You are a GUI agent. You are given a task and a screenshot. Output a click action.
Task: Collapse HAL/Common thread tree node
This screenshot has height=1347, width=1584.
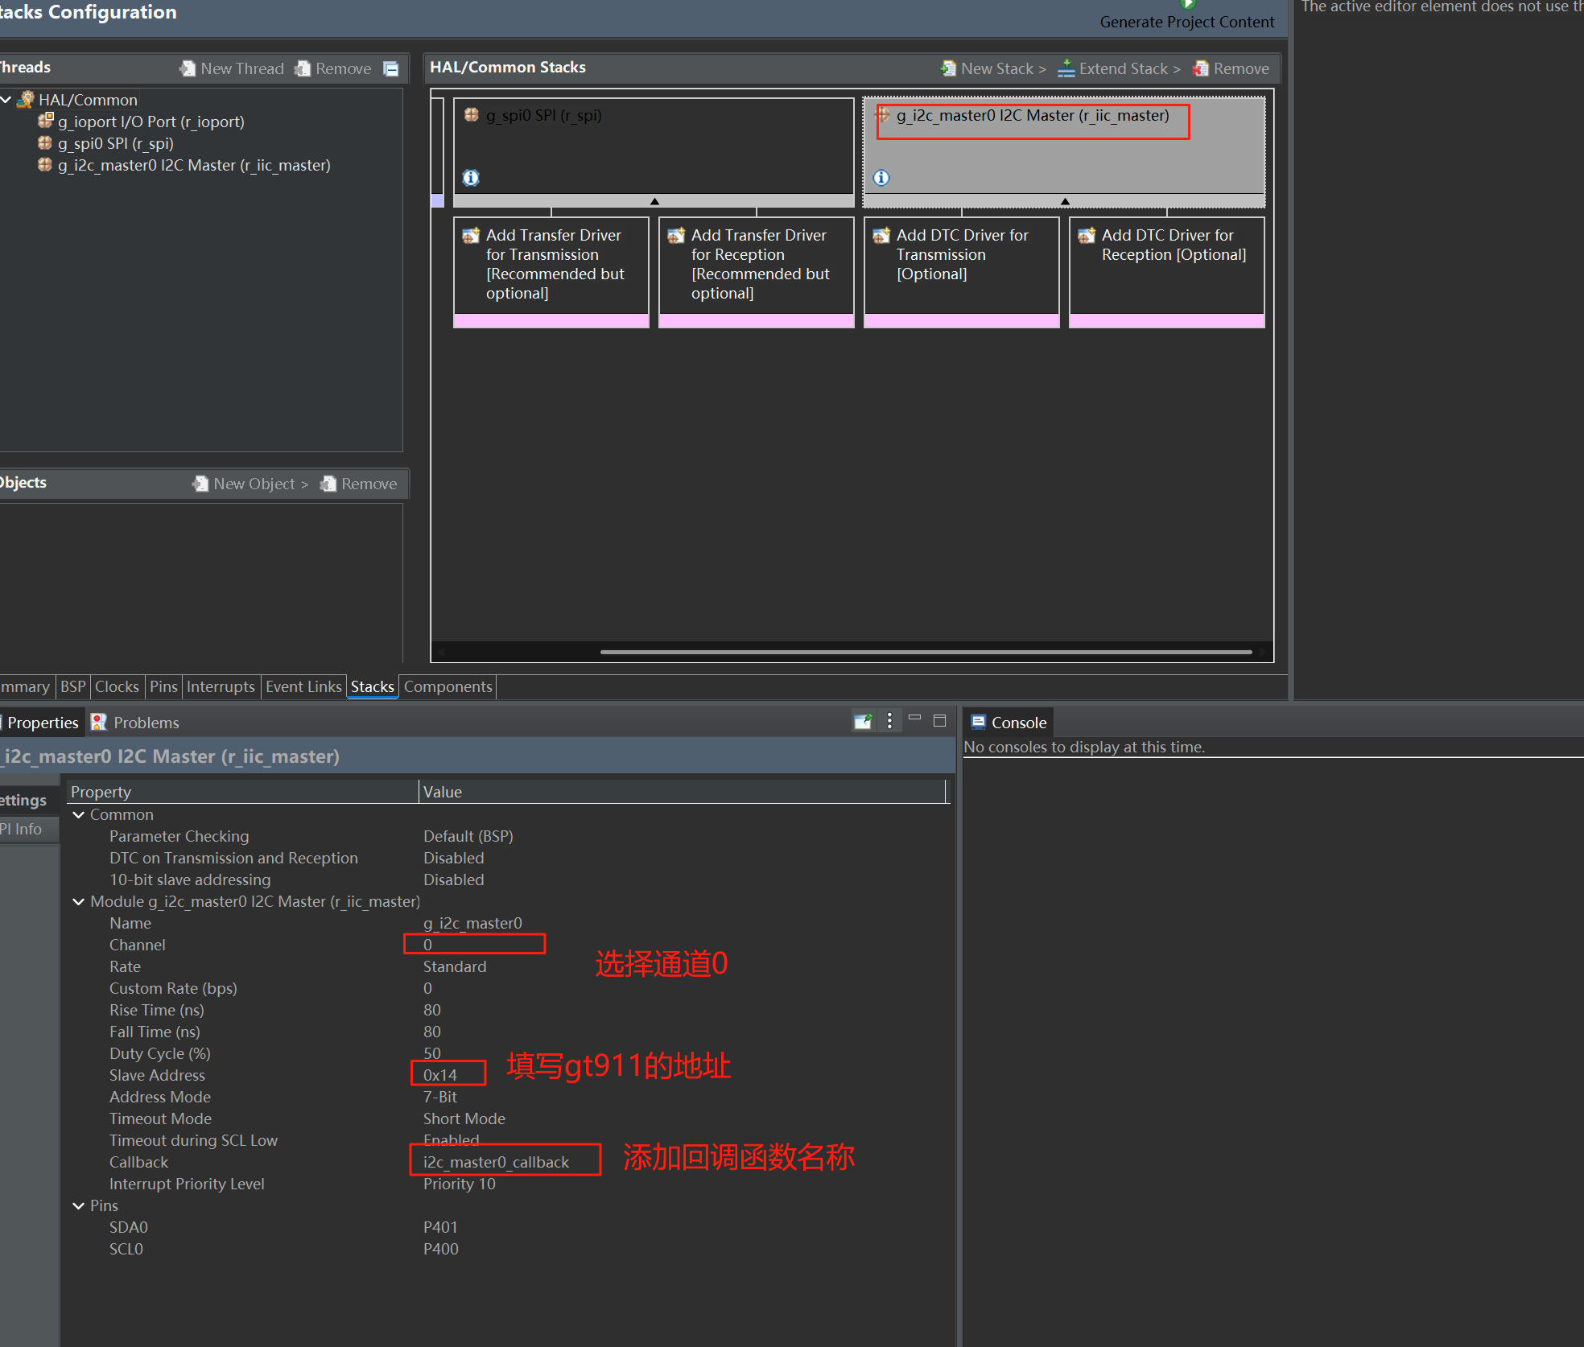pyautogui.click(x=6, y=100)
